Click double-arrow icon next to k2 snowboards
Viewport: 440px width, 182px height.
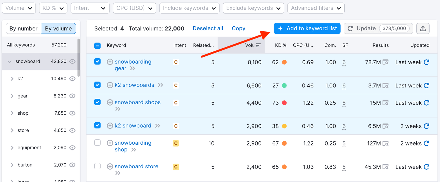coord(161,85)
